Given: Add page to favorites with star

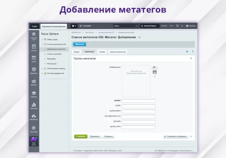Looking at the screenshot, I should pyautogui.click(x=139, y=37).
